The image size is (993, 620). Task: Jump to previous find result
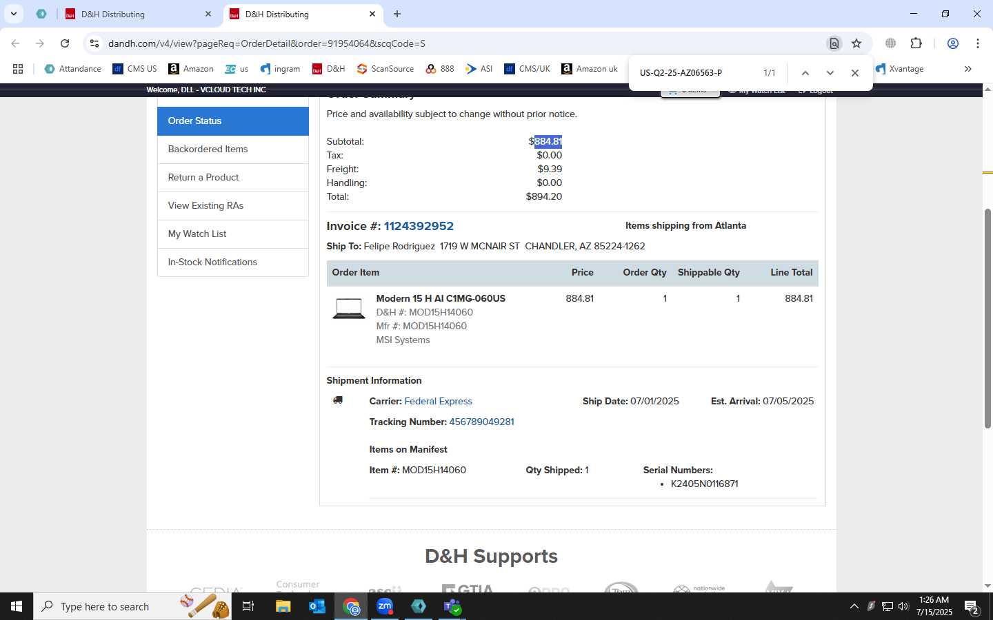coord(805,73)
